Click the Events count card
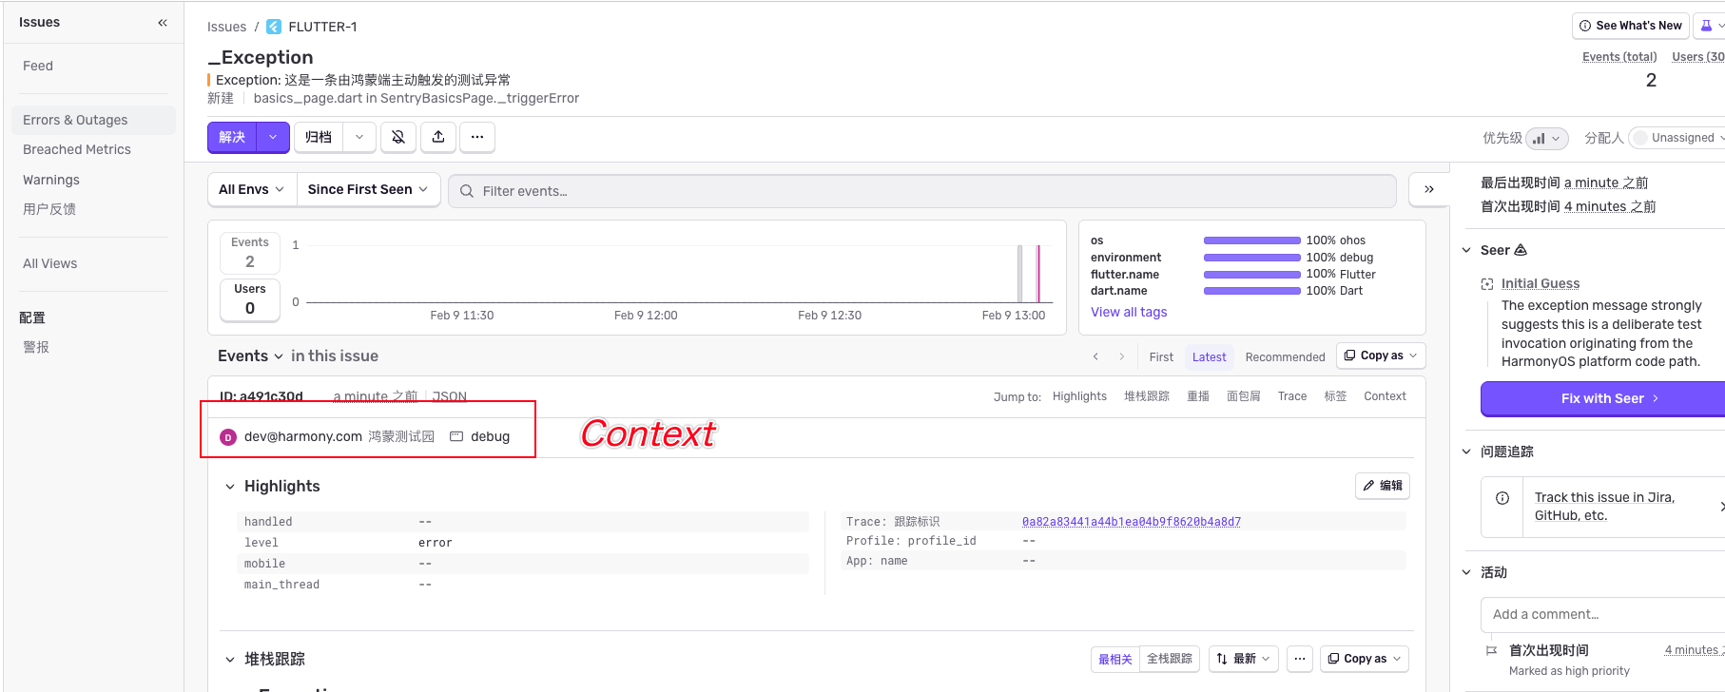The height and width of the screenshot is (692, 1725). (250, 253)
